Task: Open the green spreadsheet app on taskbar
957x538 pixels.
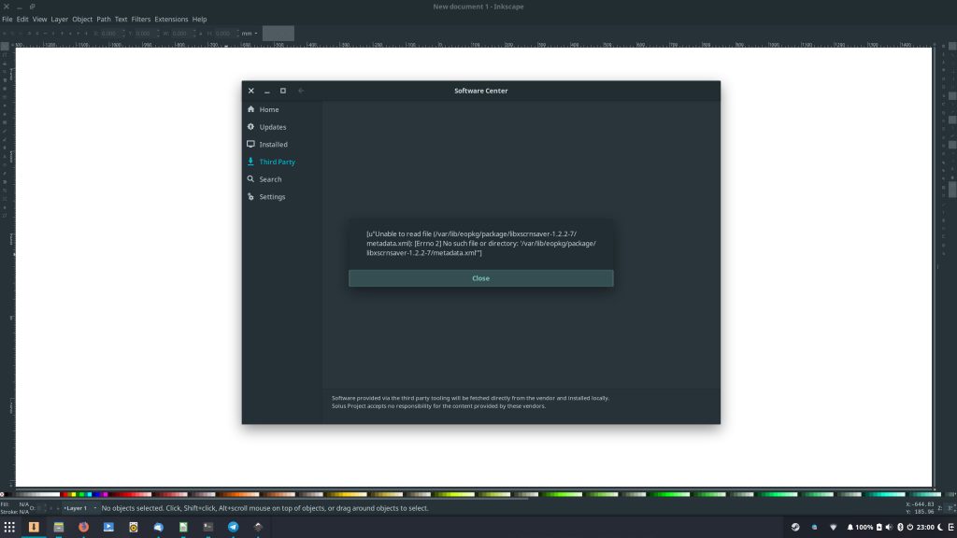Action: [x=183, y=527]
